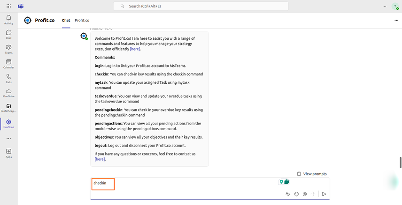Image resolution: width=402 pixels, height=205 pixels.
Task: Open the plus actions and apps menu
Action: coord(313,194)
